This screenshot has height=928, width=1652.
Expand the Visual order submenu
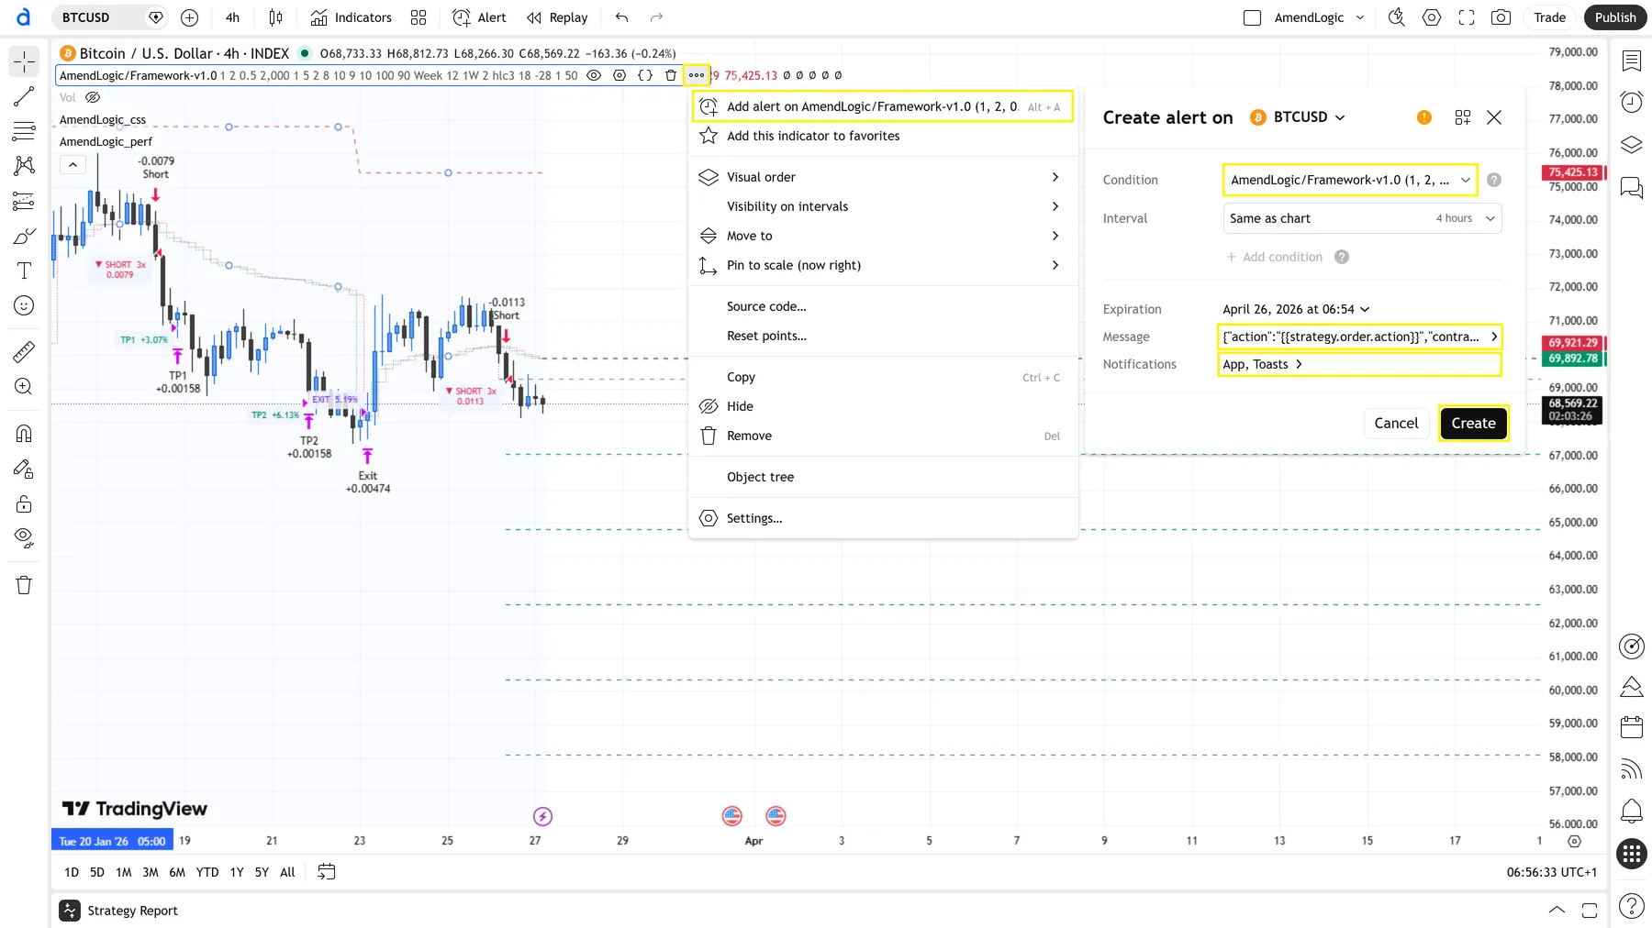coord(883,177)
